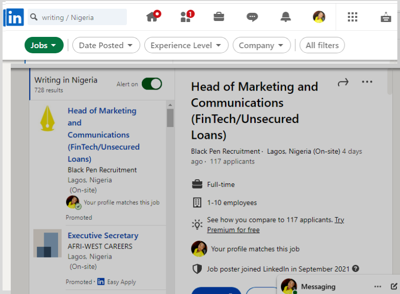Screen dimensions: 400x294
Task: Click LinkedIn Easy Apply badge icon
Action: [101, 282]
